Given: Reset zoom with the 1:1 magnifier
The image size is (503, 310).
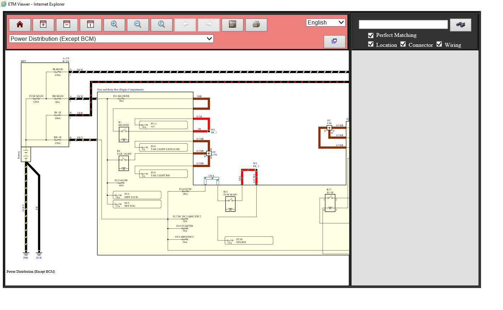Looking at the screenshot, I should click(x=161, y=24).
